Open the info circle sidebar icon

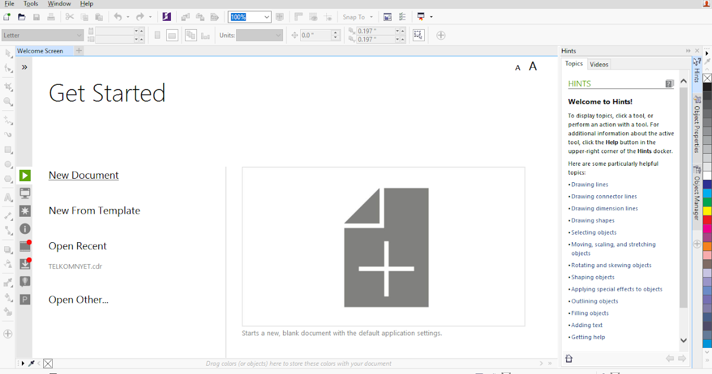click(x=25, y=229)
